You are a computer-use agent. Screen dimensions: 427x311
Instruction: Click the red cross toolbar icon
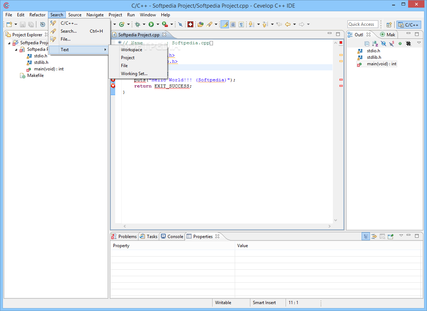[190, 24]
